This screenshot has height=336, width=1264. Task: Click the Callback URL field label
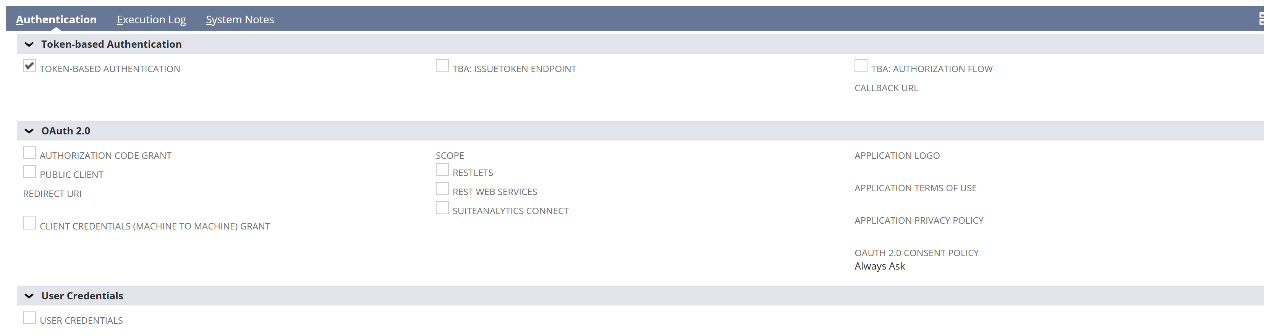click(x=886, y=88)
